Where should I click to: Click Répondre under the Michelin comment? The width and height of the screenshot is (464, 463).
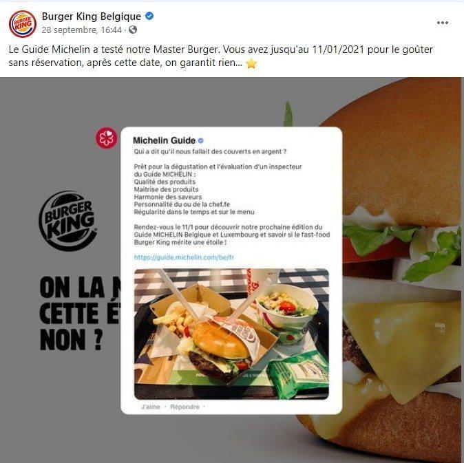click(184, 407)
